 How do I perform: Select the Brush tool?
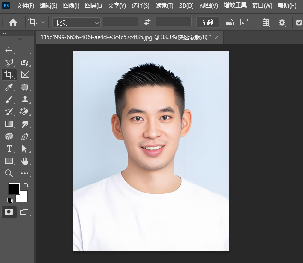(9, 99)
